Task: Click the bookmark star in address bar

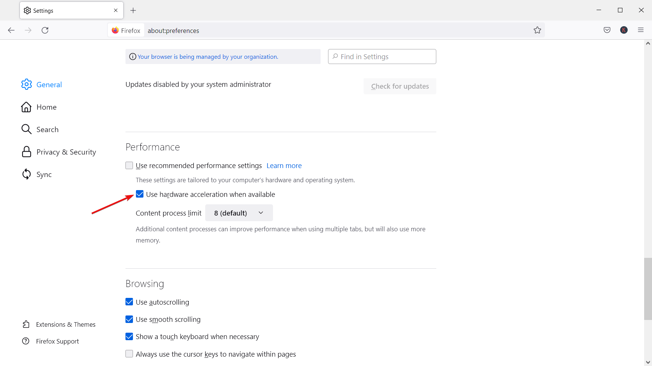Action: 538,30
